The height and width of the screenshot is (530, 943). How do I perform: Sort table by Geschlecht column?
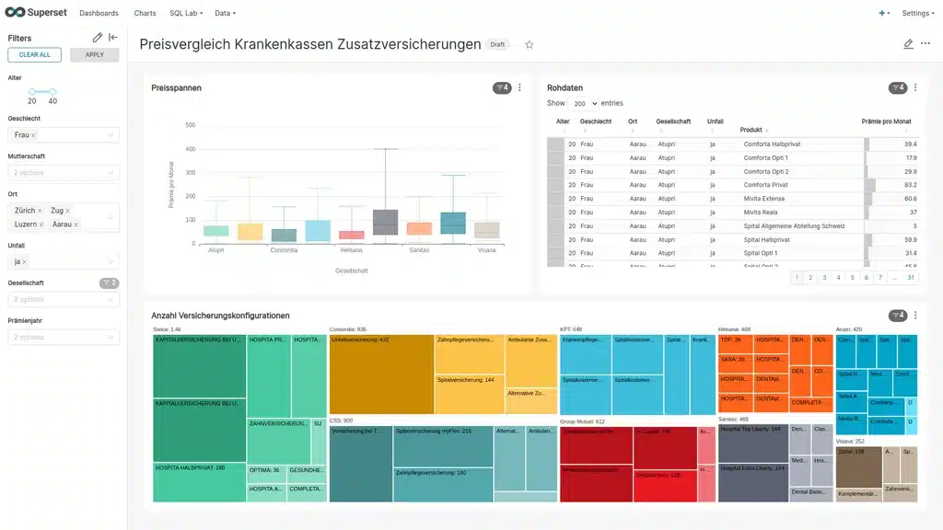pyautogui.click(x=596, y=122)
